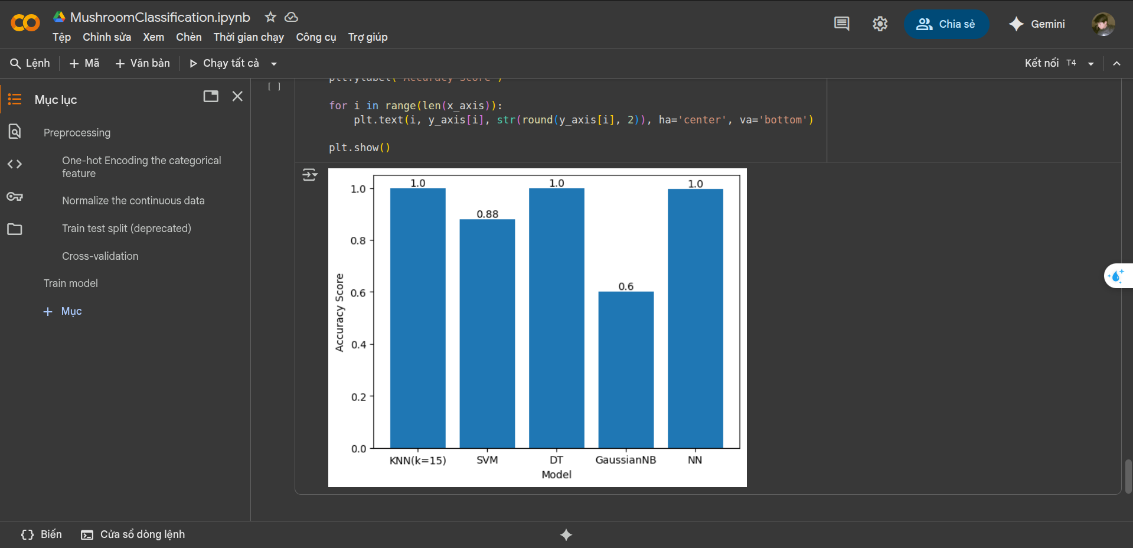Viewport: 1133px width, 548px height.
Task: Expand the Chạy tất cả dropdown arrow
Action: click(274, 64)
